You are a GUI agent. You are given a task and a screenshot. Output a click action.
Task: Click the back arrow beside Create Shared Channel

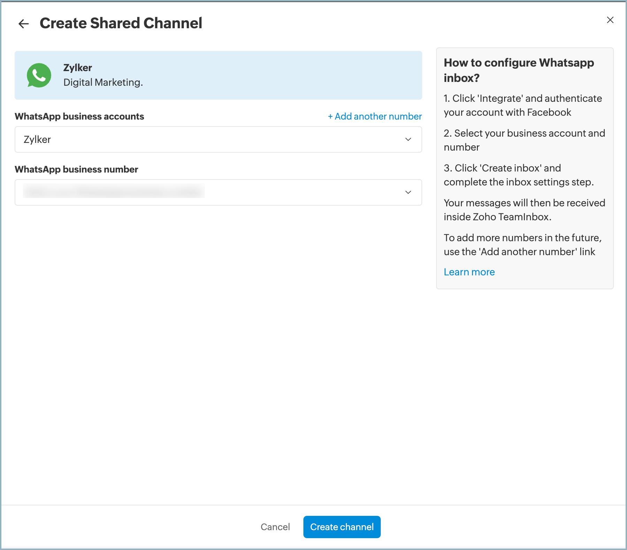coord(24,24)
